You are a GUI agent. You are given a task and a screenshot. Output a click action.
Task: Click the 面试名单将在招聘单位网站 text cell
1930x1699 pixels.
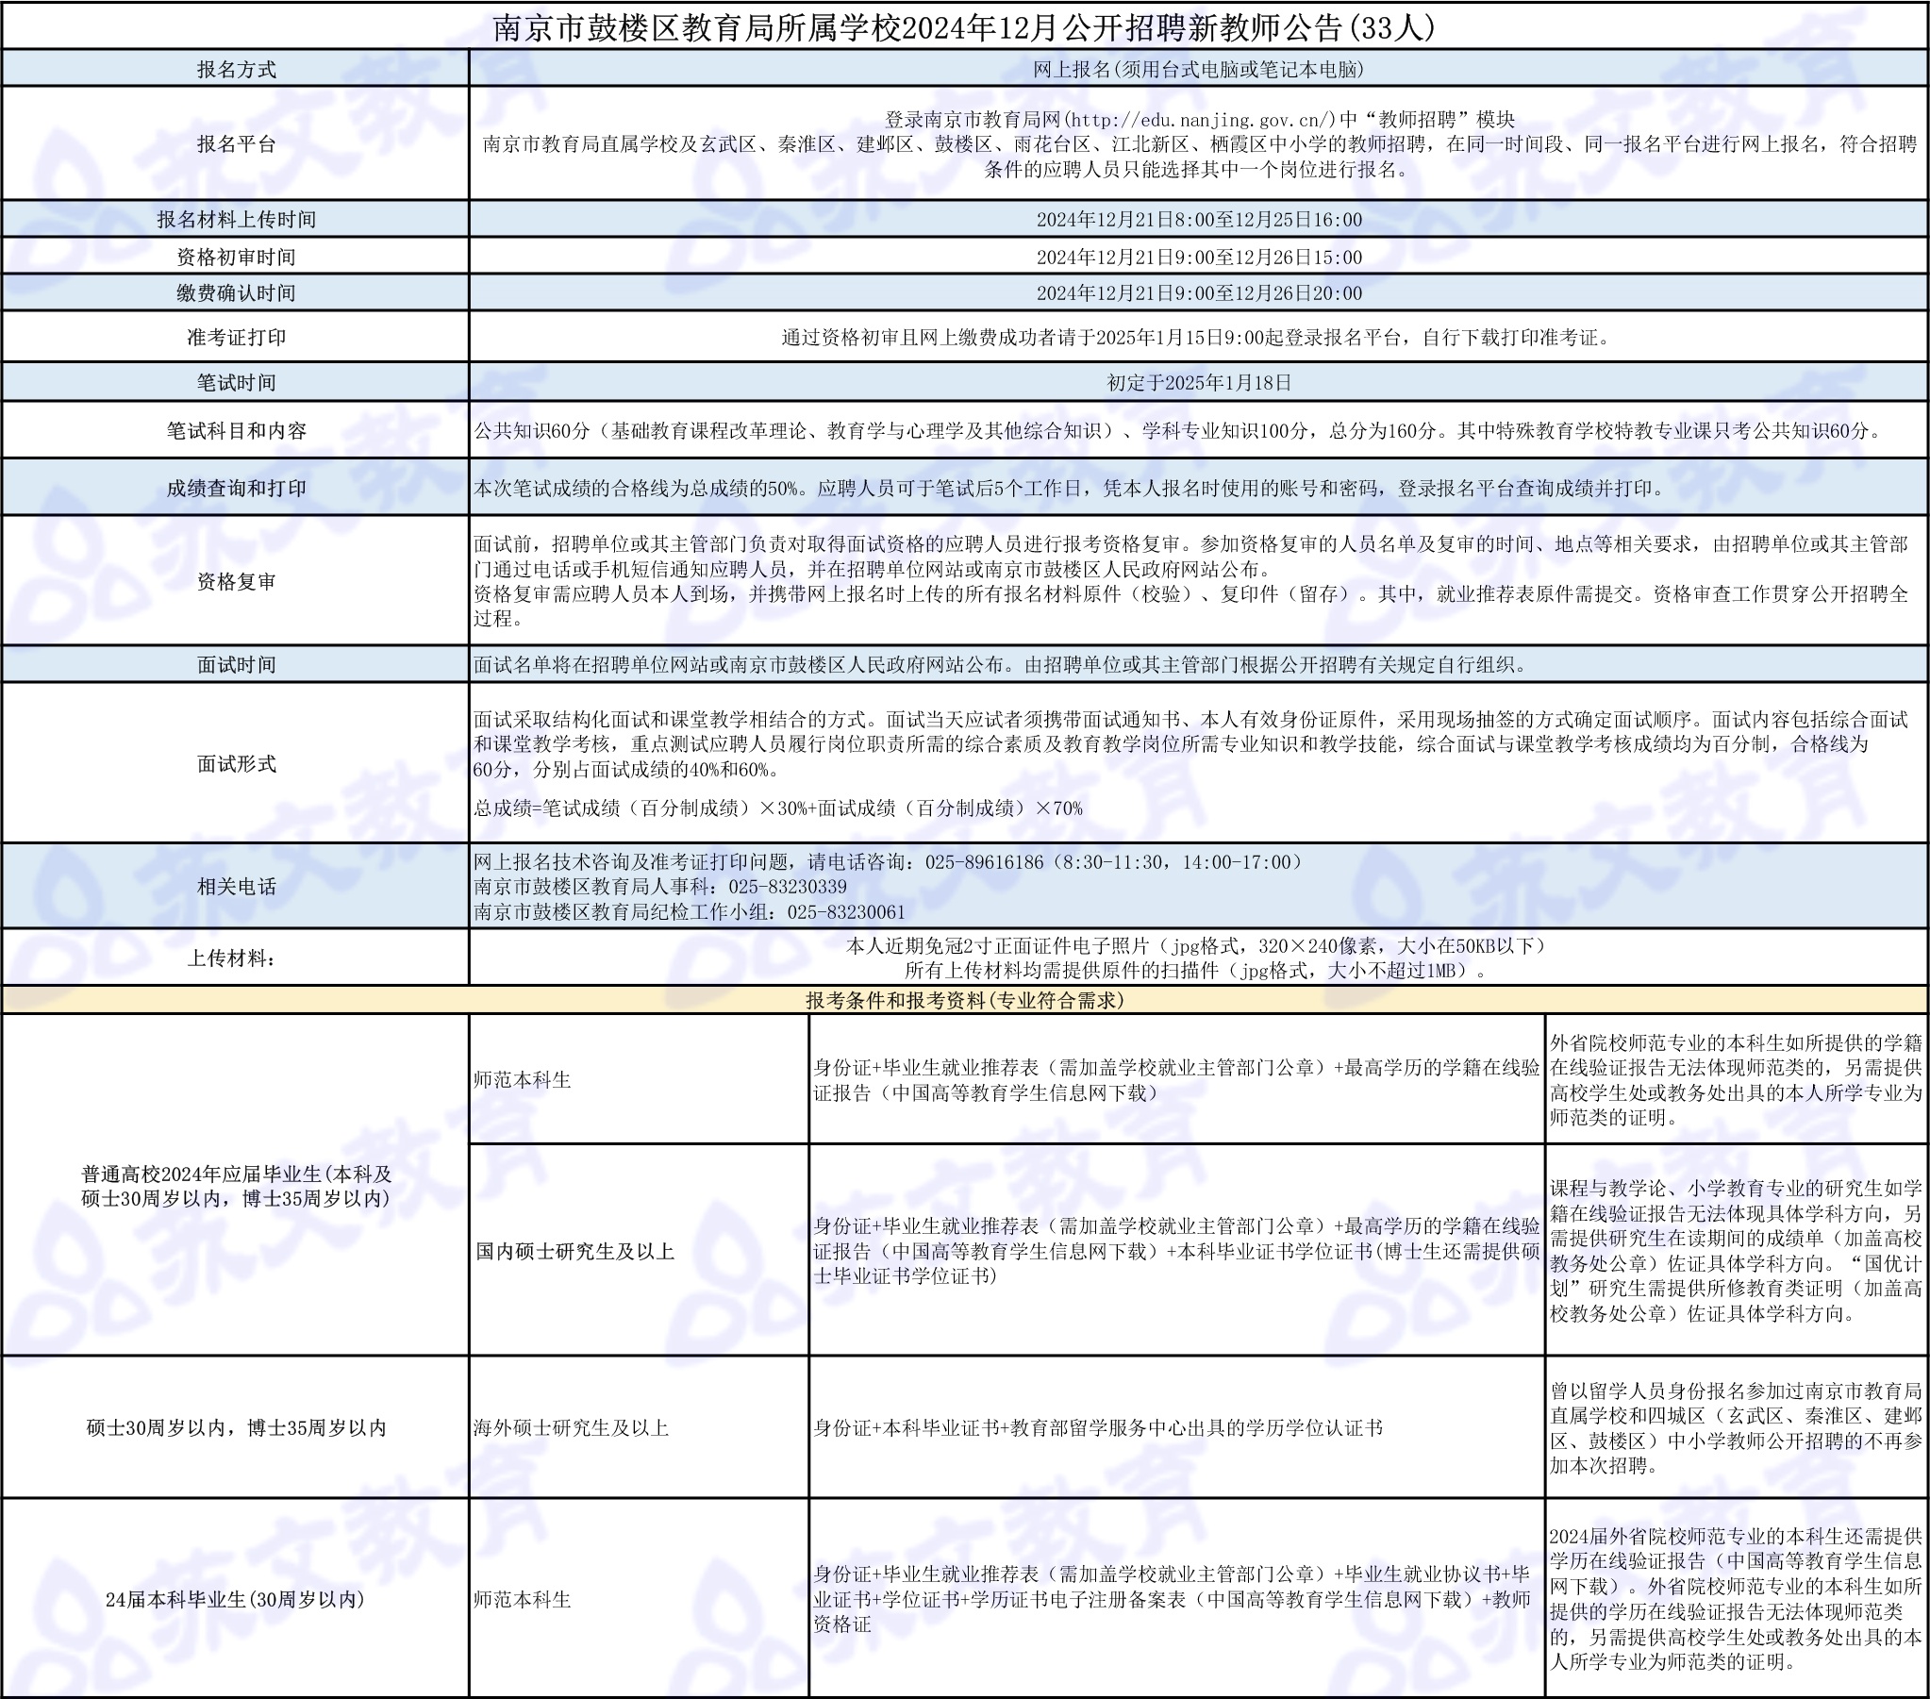click(x=1198, y=665)
